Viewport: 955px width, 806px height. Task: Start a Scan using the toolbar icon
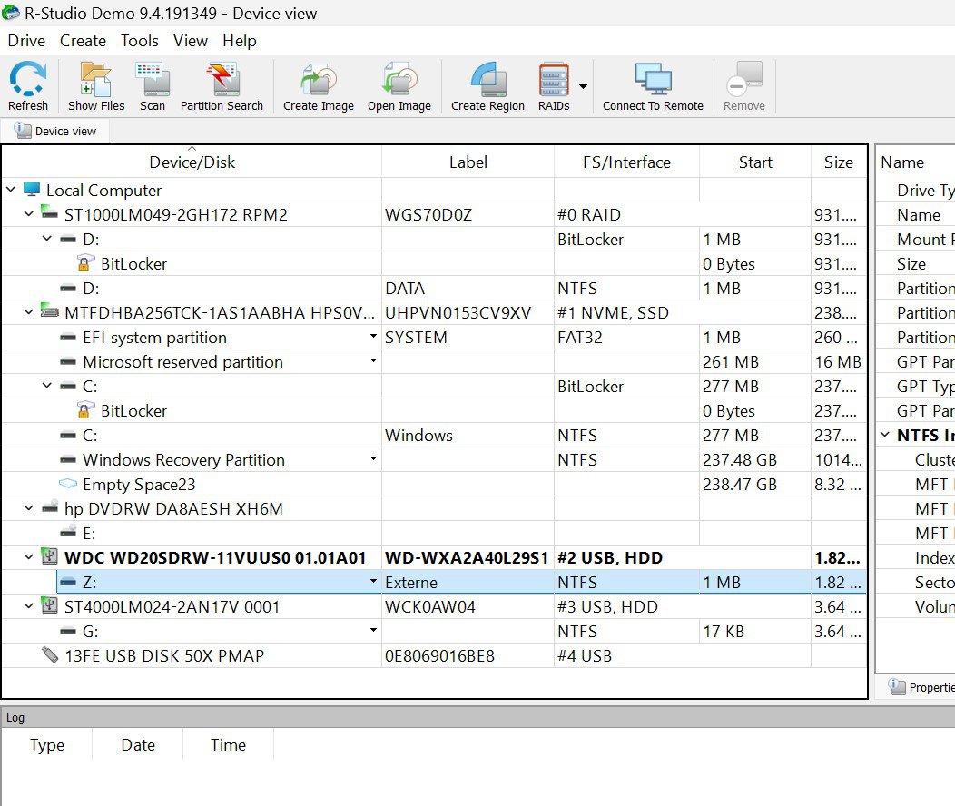pyautogui.click(x=153, y=87)
